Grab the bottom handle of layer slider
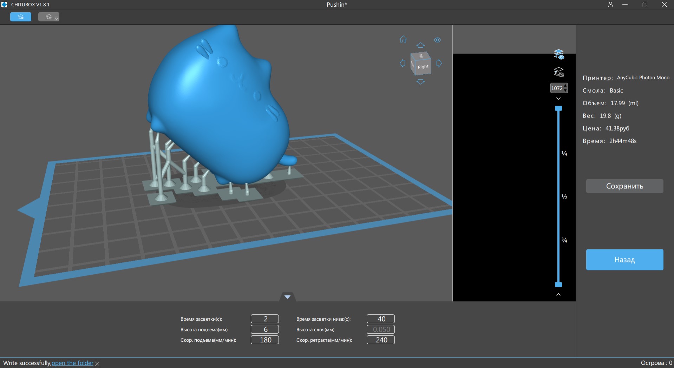 point(558,285)
